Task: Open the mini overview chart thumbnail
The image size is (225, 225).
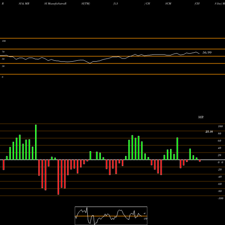Action: pos(111,216)
